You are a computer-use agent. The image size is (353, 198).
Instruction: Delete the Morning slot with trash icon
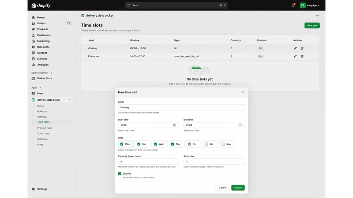302,48
